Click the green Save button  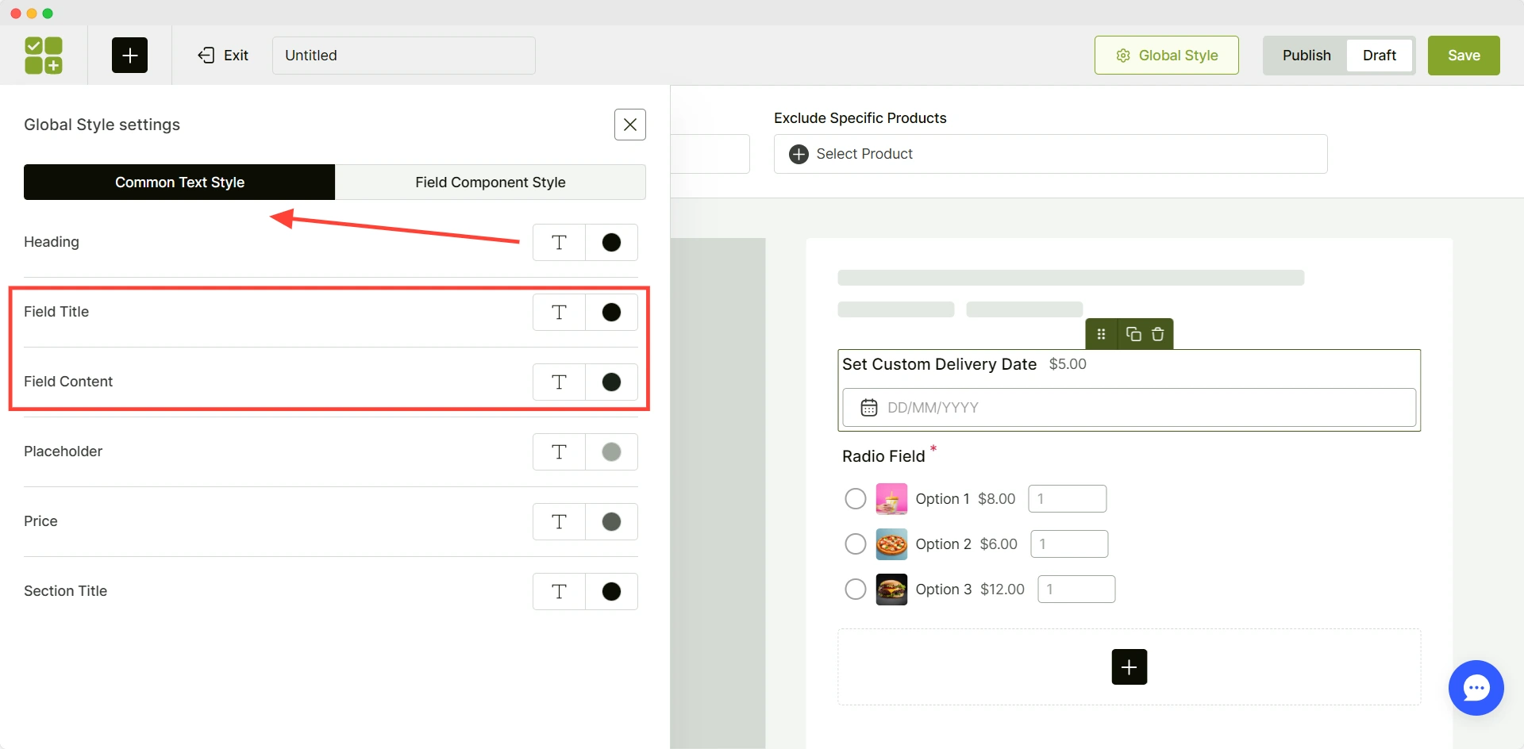pos(1464,56)
